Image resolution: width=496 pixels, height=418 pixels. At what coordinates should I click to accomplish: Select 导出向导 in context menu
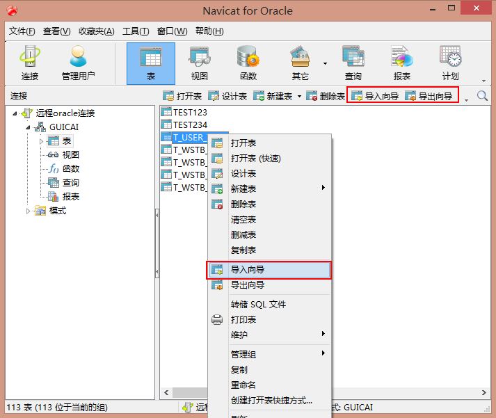tap(269, 285)
